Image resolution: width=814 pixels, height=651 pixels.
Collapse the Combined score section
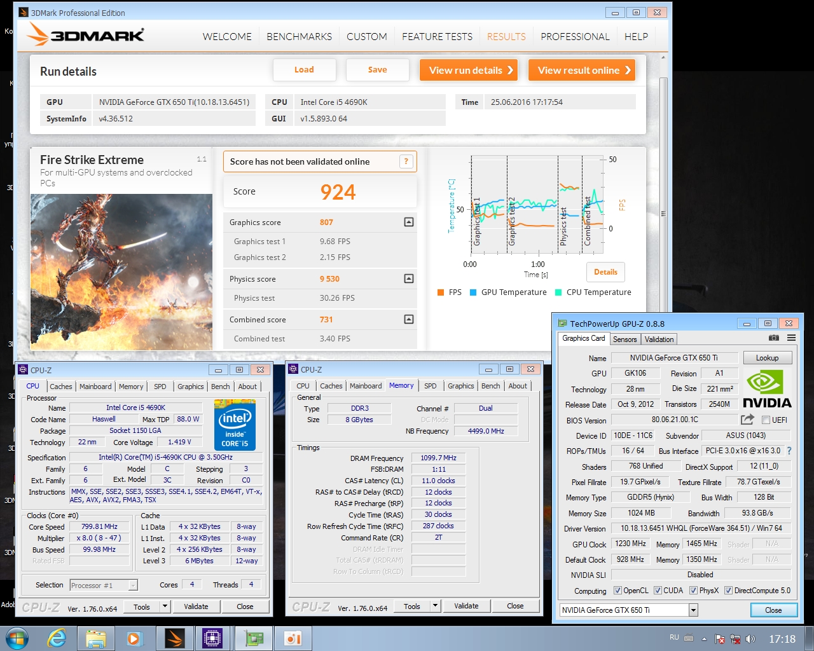pos(409,319)
